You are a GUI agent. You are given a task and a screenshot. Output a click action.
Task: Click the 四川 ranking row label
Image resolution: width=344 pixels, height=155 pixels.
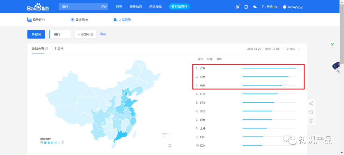(x=203, y=137)
